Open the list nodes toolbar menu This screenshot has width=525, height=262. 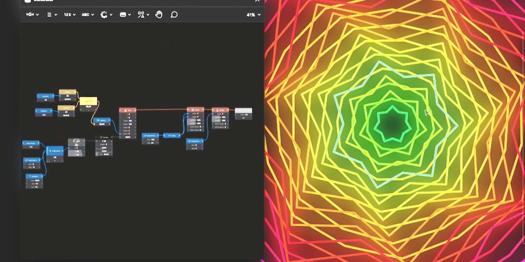click(52, 15)
